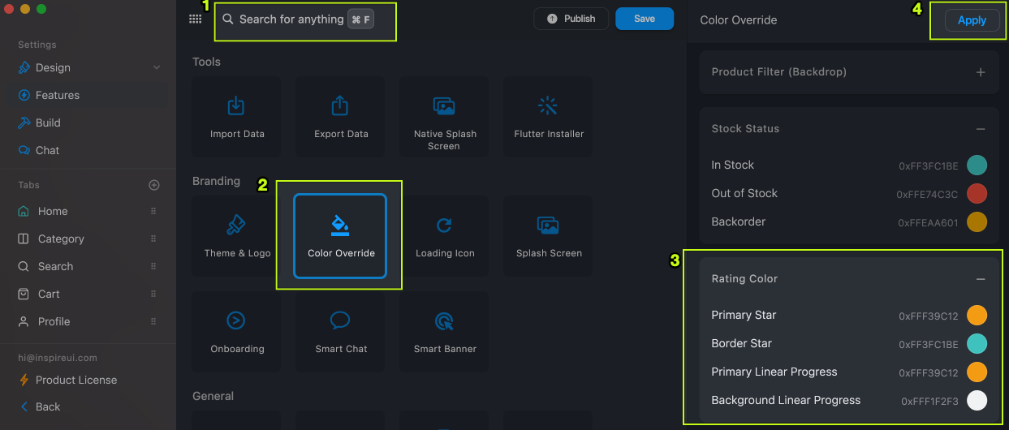Screen dimensions: 1009x430
Task: Click the Publish button
Action: [571, 19]
